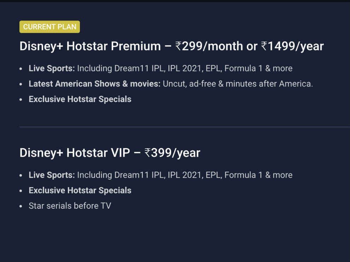Viewport: 350px width, 262px height.
Task: Click the ₹1499/year price in Premium heading
Action: pos(292,46)
